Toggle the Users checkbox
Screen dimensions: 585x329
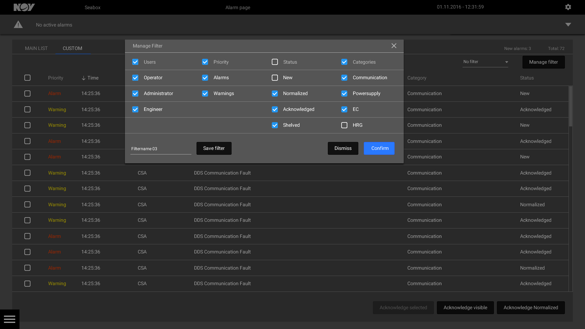(x=135, y=62)
